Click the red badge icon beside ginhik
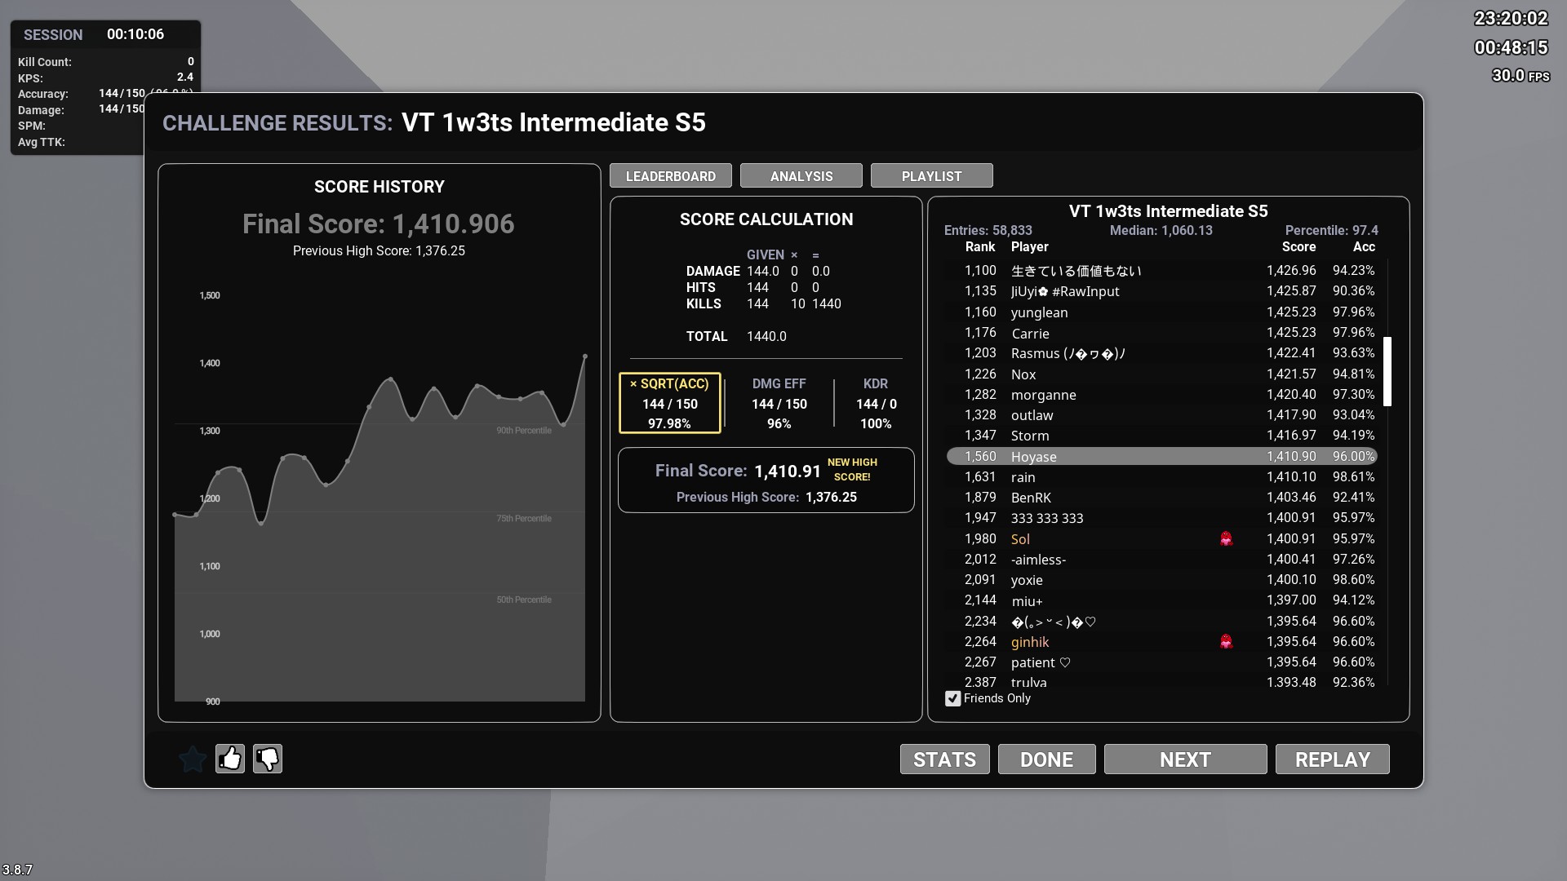The image size is (1567, 881). coord(1226,642)
